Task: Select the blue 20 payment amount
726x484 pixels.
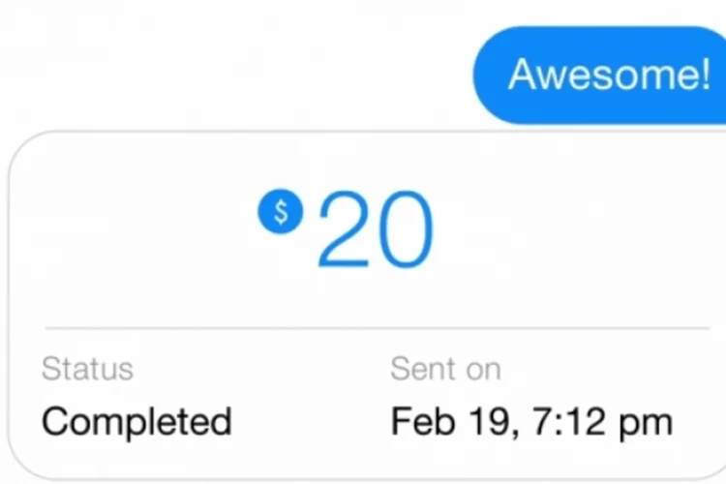Action: point(376,228)
